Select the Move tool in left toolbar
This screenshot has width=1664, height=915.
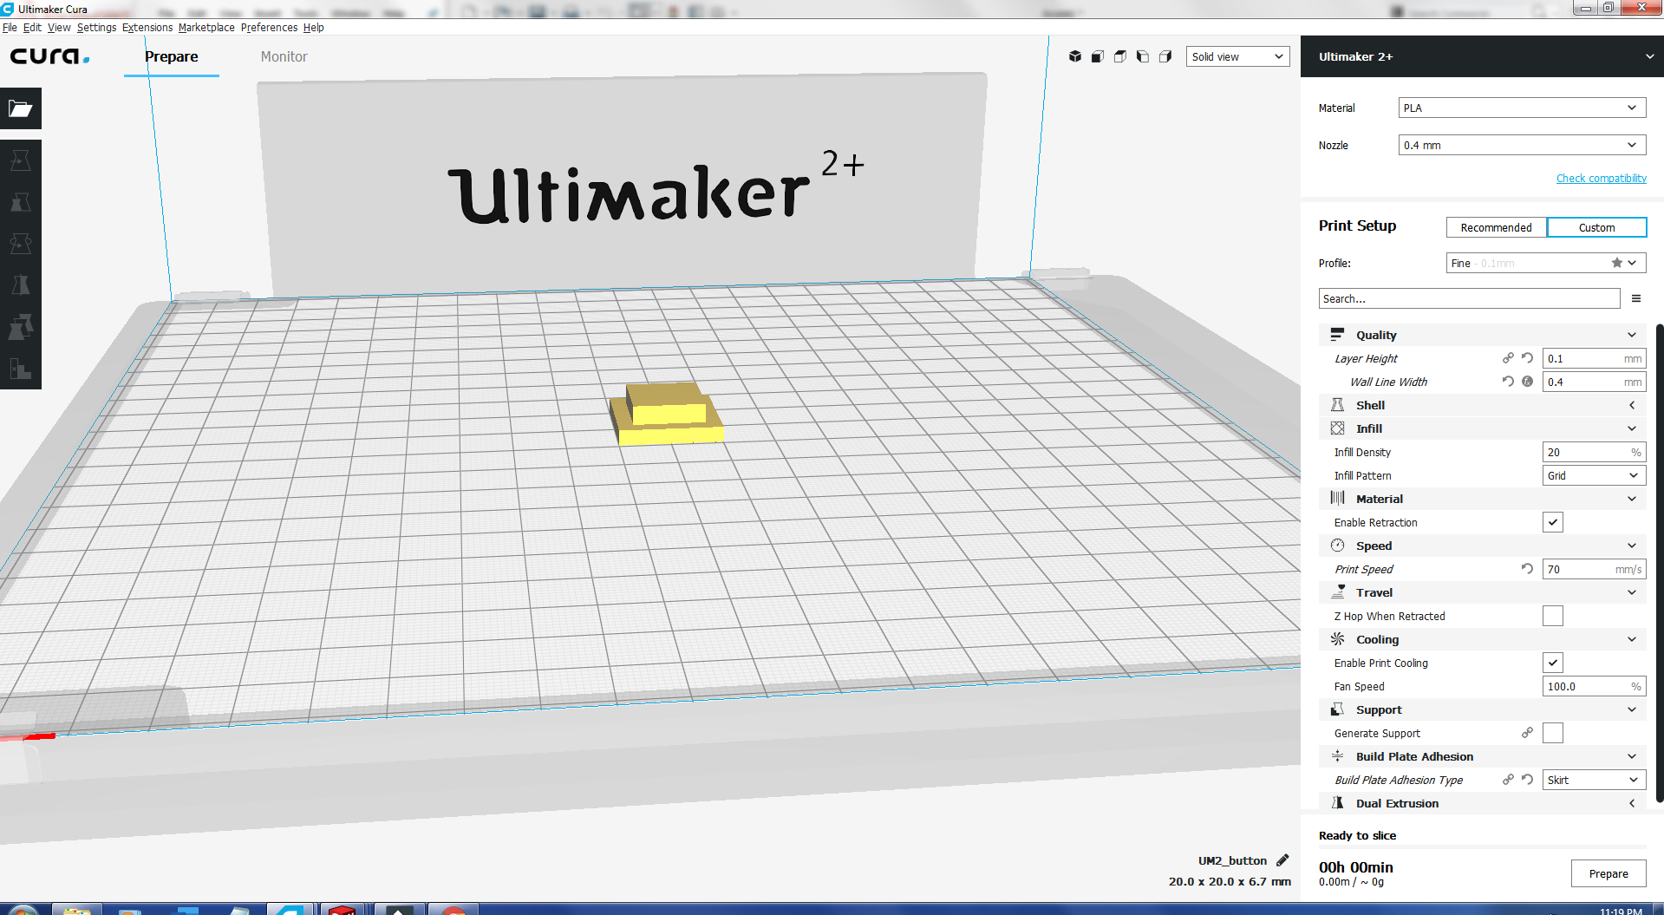(21, 160)
